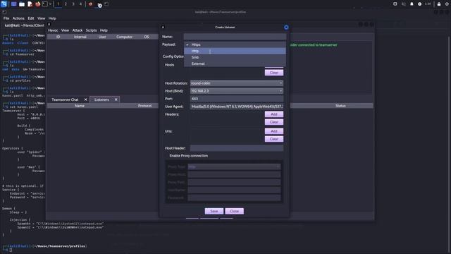The image size is (451, 254).
Task: Open terminal emulator icon in panel
Action: coord(45,4)
